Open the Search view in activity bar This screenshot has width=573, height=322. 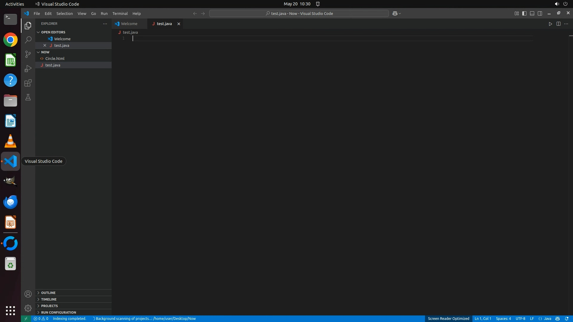(x=28, y=40)
